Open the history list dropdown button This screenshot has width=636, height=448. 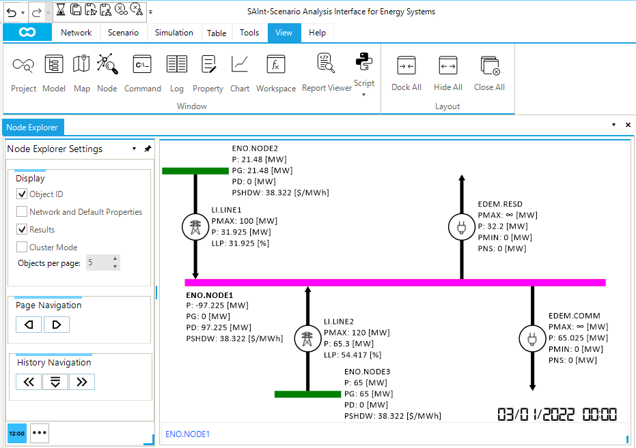[55, 382]
